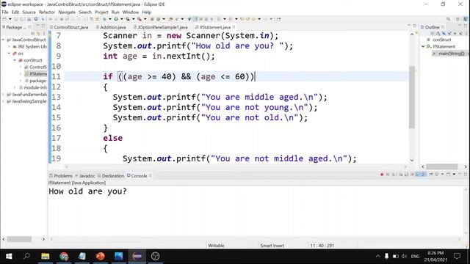Maximize the editor area
Screen dimensions: 470x264
pyautogui.click(x=414, y=26)
